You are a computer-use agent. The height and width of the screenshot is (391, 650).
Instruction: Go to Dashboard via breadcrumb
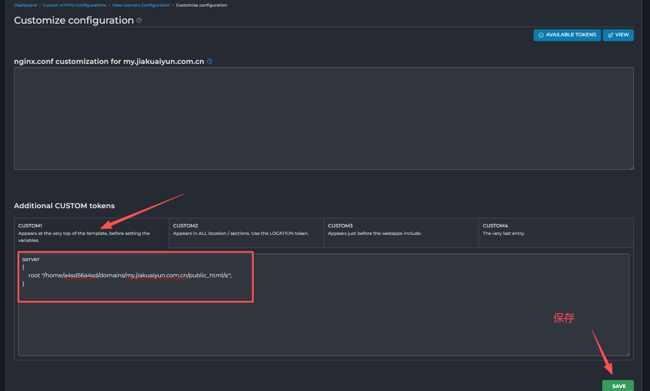click(x=25, y=5)
